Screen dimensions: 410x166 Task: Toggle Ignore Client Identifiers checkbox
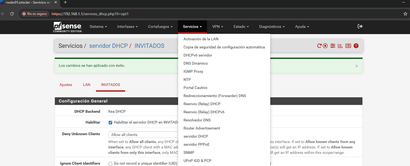tap(110, 164)
